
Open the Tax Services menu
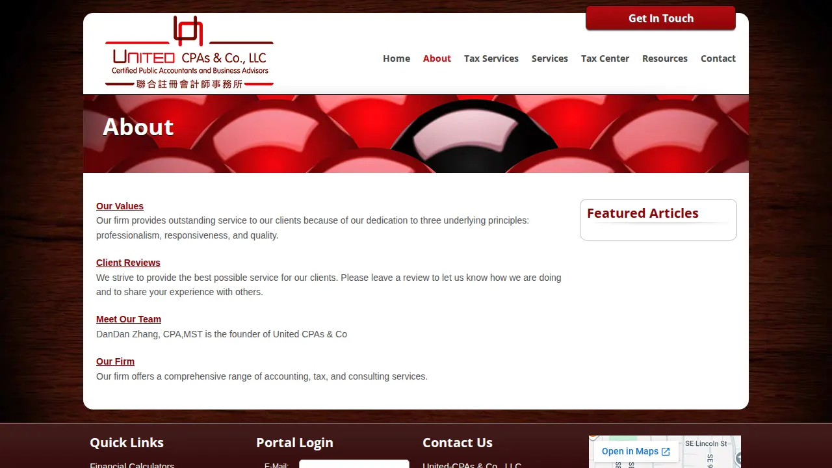491,58
